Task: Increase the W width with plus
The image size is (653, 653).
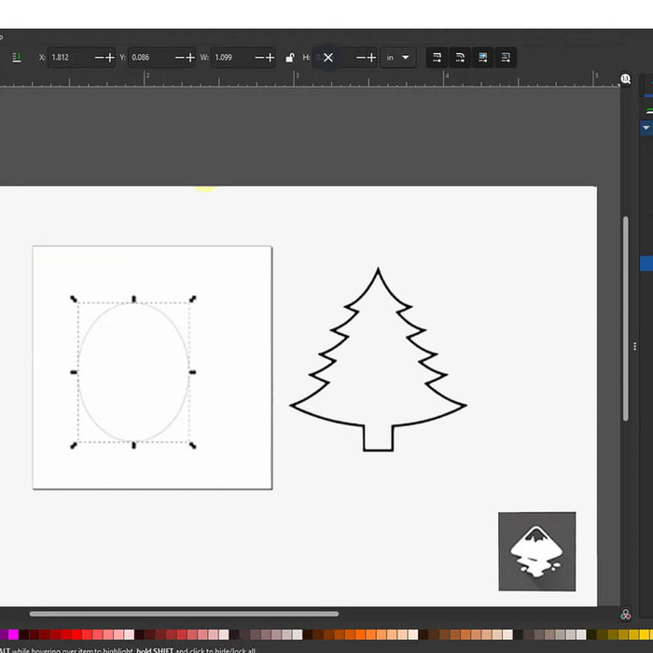Action: [271, 58]
